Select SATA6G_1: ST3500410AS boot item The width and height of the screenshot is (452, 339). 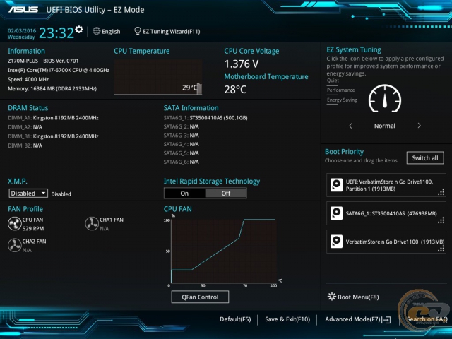tap(386, 213)
